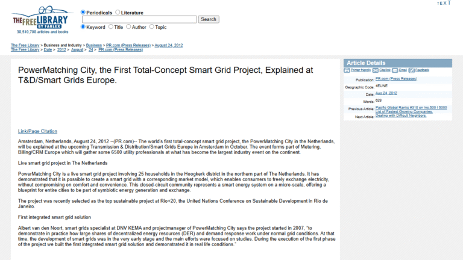Choose the Topic search option
Viewport: 463px width, 260px height.
coord(152,27)
